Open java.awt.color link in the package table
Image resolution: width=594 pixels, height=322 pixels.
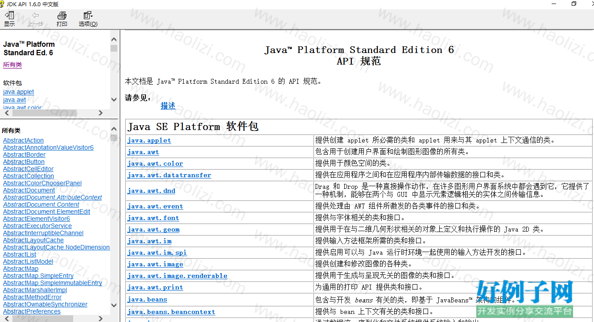155,163
